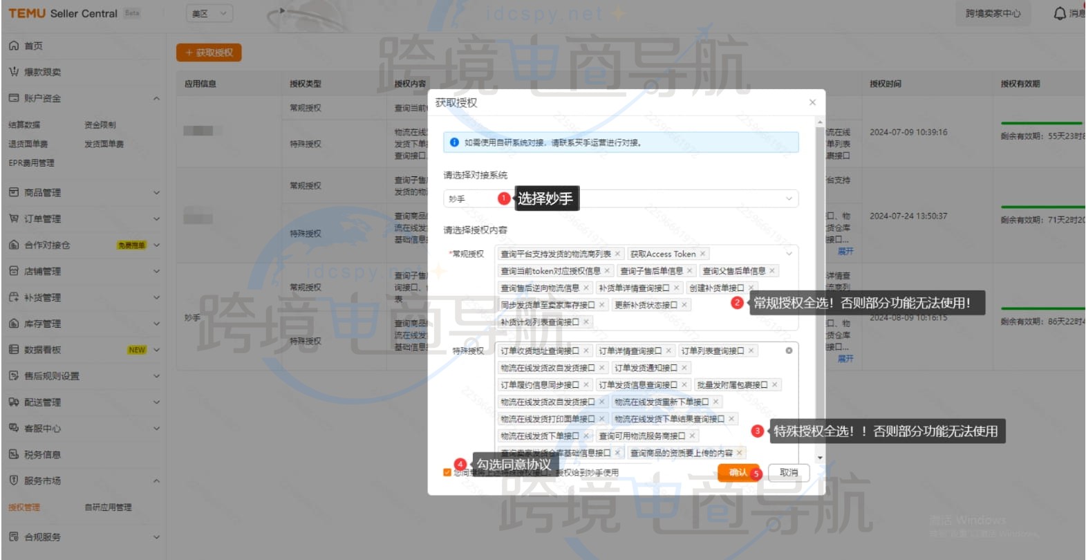Click the 2024-07-24 row validity progress bar
The height and width of the screenshot is (560, 1086).
(1042, 207)
